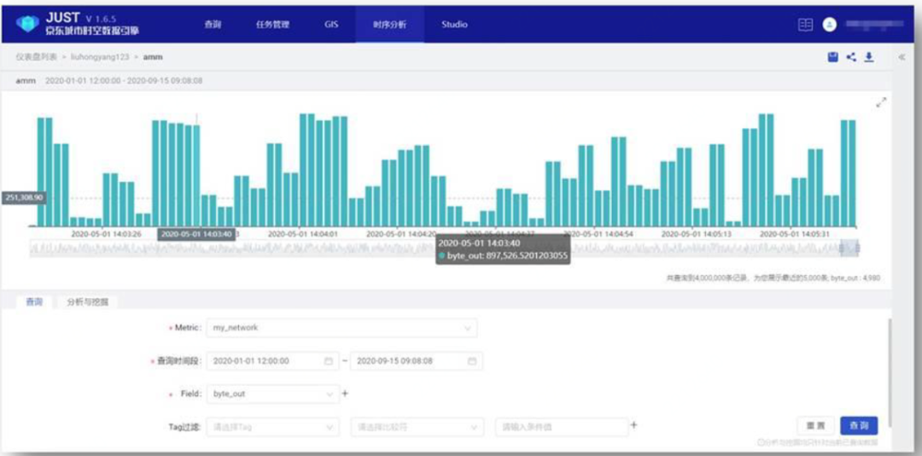Open the 任务管理 menu item
The image size is (922, 456).
tap(272, 25)
